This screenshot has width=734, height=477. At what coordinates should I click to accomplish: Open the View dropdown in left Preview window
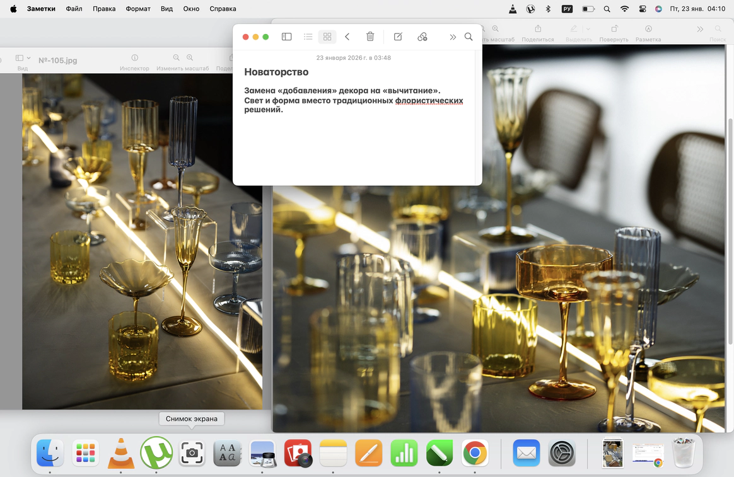coord(23,58)
